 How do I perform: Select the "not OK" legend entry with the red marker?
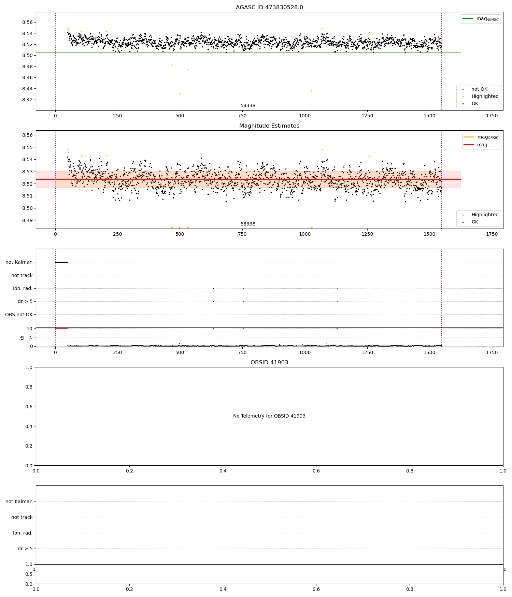tap(479, 89)
